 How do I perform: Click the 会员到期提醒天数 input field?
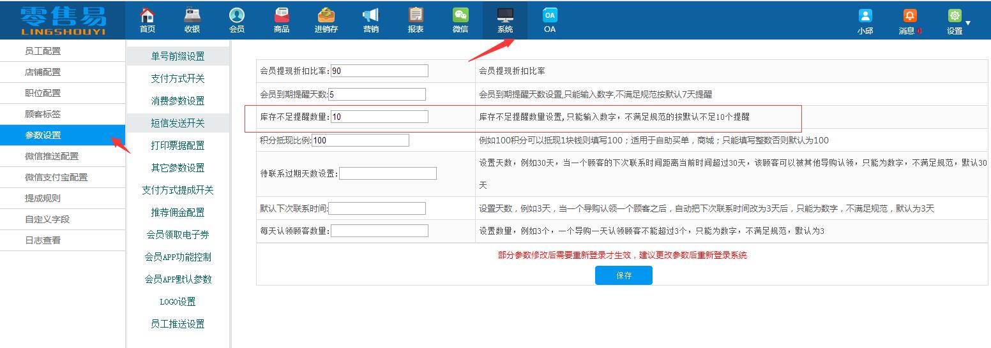point(377,94)
